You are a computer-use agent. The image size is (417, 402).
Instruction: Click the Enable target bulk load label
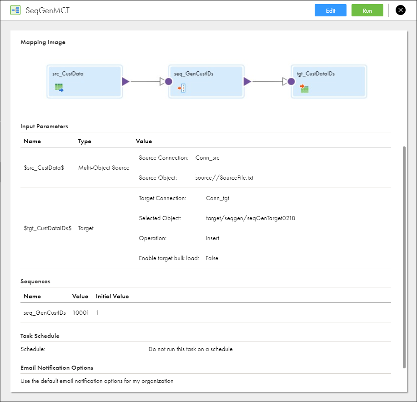coord(169,258)
